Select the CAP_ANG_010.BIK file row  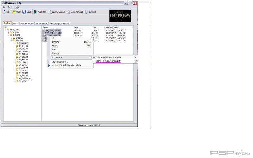[52, 30]
